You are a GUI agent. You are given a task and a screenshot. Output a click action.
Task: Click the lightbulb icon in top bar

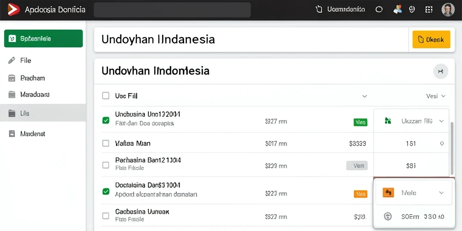click(412, 10)
